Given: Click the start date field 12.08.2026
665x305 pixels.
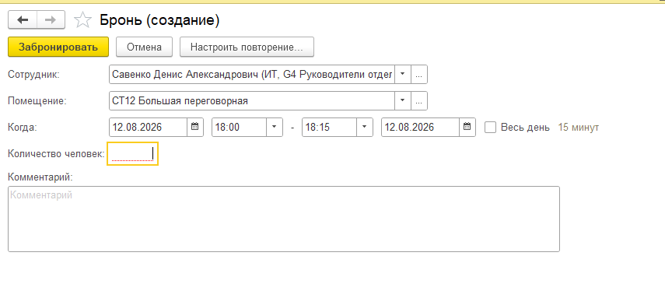Looking at the screenshot, I should point(149,128).
